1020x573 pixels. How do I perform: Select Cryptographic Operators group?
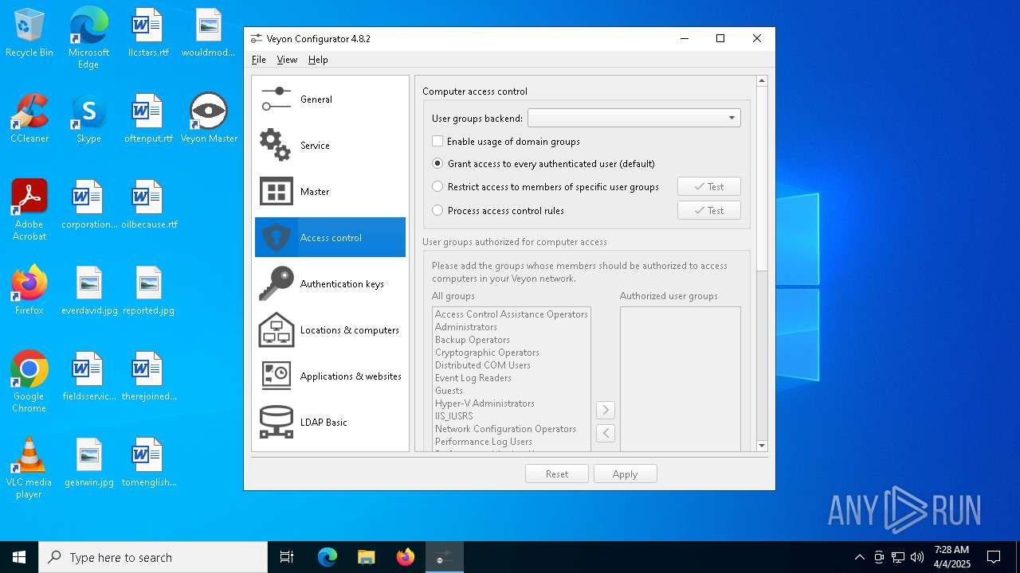pos(512,353)
